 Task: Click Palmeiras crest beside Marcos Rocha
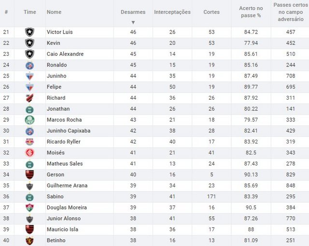point(29,120)
